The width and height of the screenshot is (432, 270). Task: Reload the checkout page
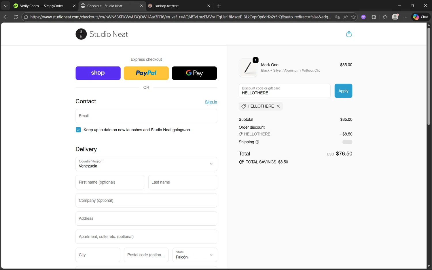coord(16,17)
